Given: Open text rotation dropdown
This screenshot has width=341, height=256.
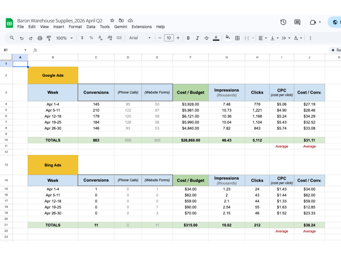Looking at the screenshot, I should point(298,38).
